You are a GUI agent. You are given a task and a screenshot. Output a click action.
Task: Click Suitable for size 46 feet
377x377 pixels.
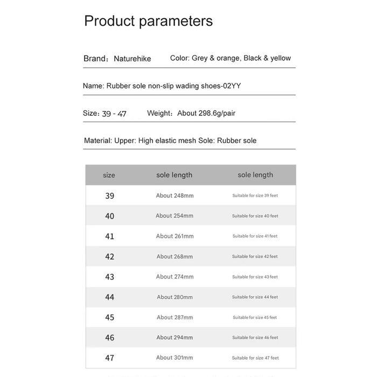pyautogui.click(x=255, y=338)
